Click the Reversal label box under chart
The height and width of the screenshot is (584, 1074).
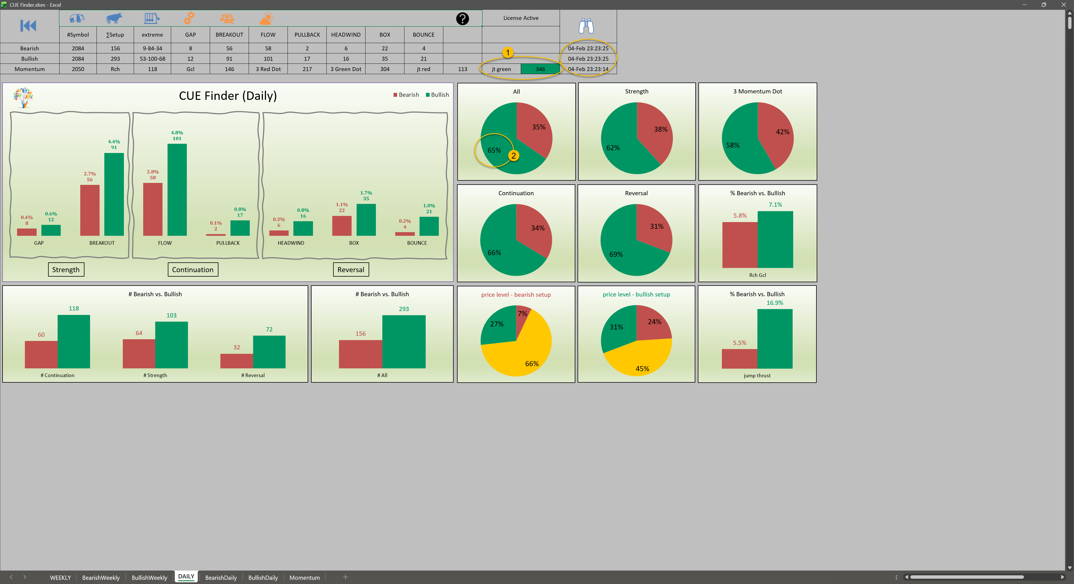(351, 270)
